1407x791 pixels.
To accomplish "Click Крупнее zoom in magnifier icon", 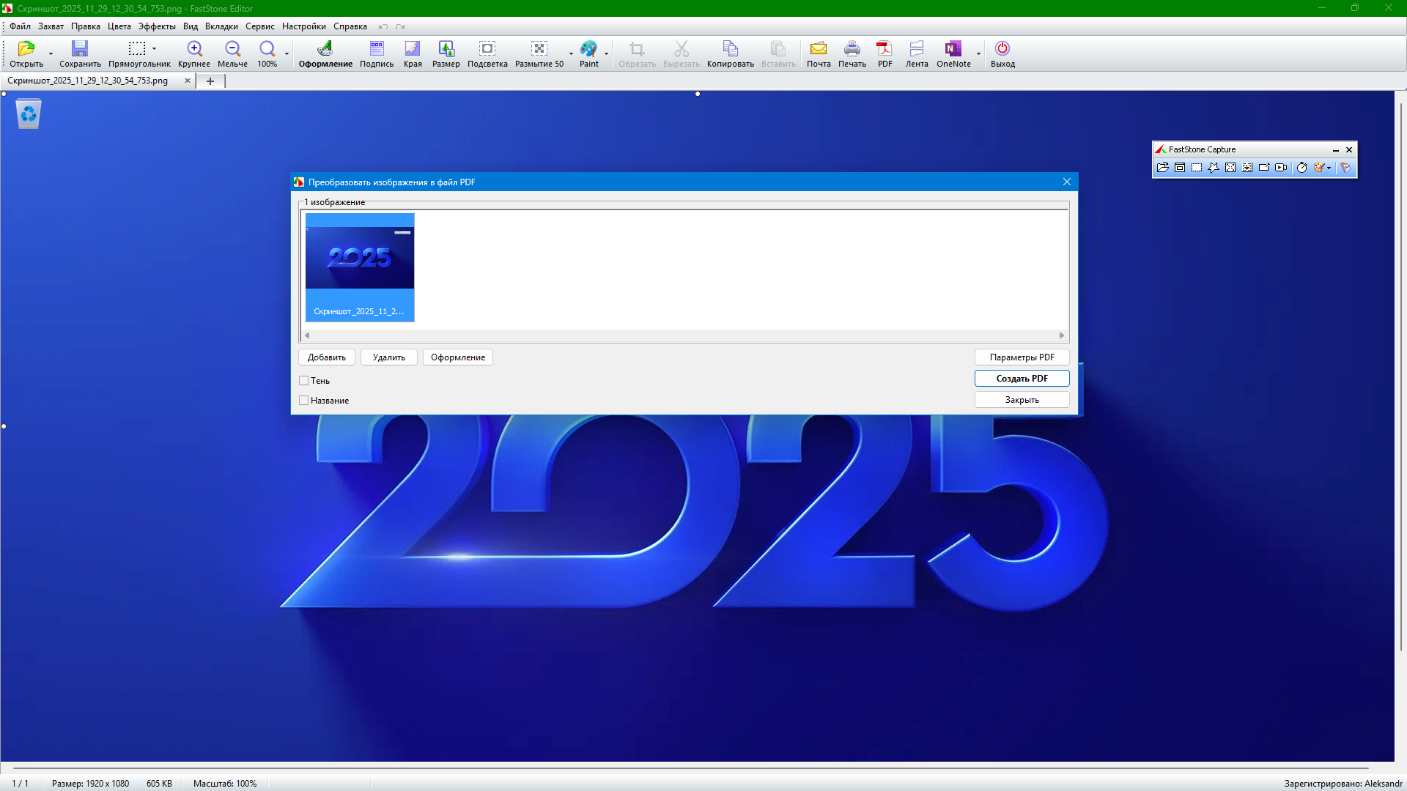I will (193, 49).
